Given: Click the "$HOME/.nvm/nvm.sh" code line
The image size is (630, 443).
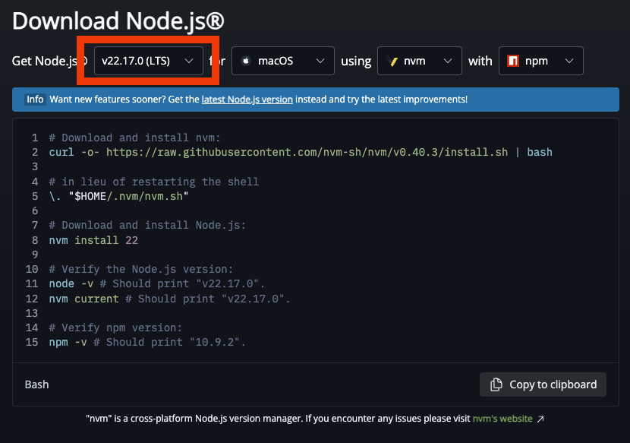Looking at the screenshot, I should (x=118, y=196).
